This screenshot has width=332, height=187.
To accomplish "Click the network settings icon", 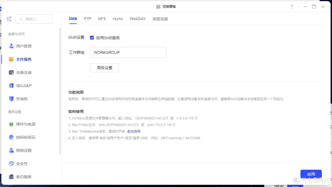I will [x=11, y=150].
